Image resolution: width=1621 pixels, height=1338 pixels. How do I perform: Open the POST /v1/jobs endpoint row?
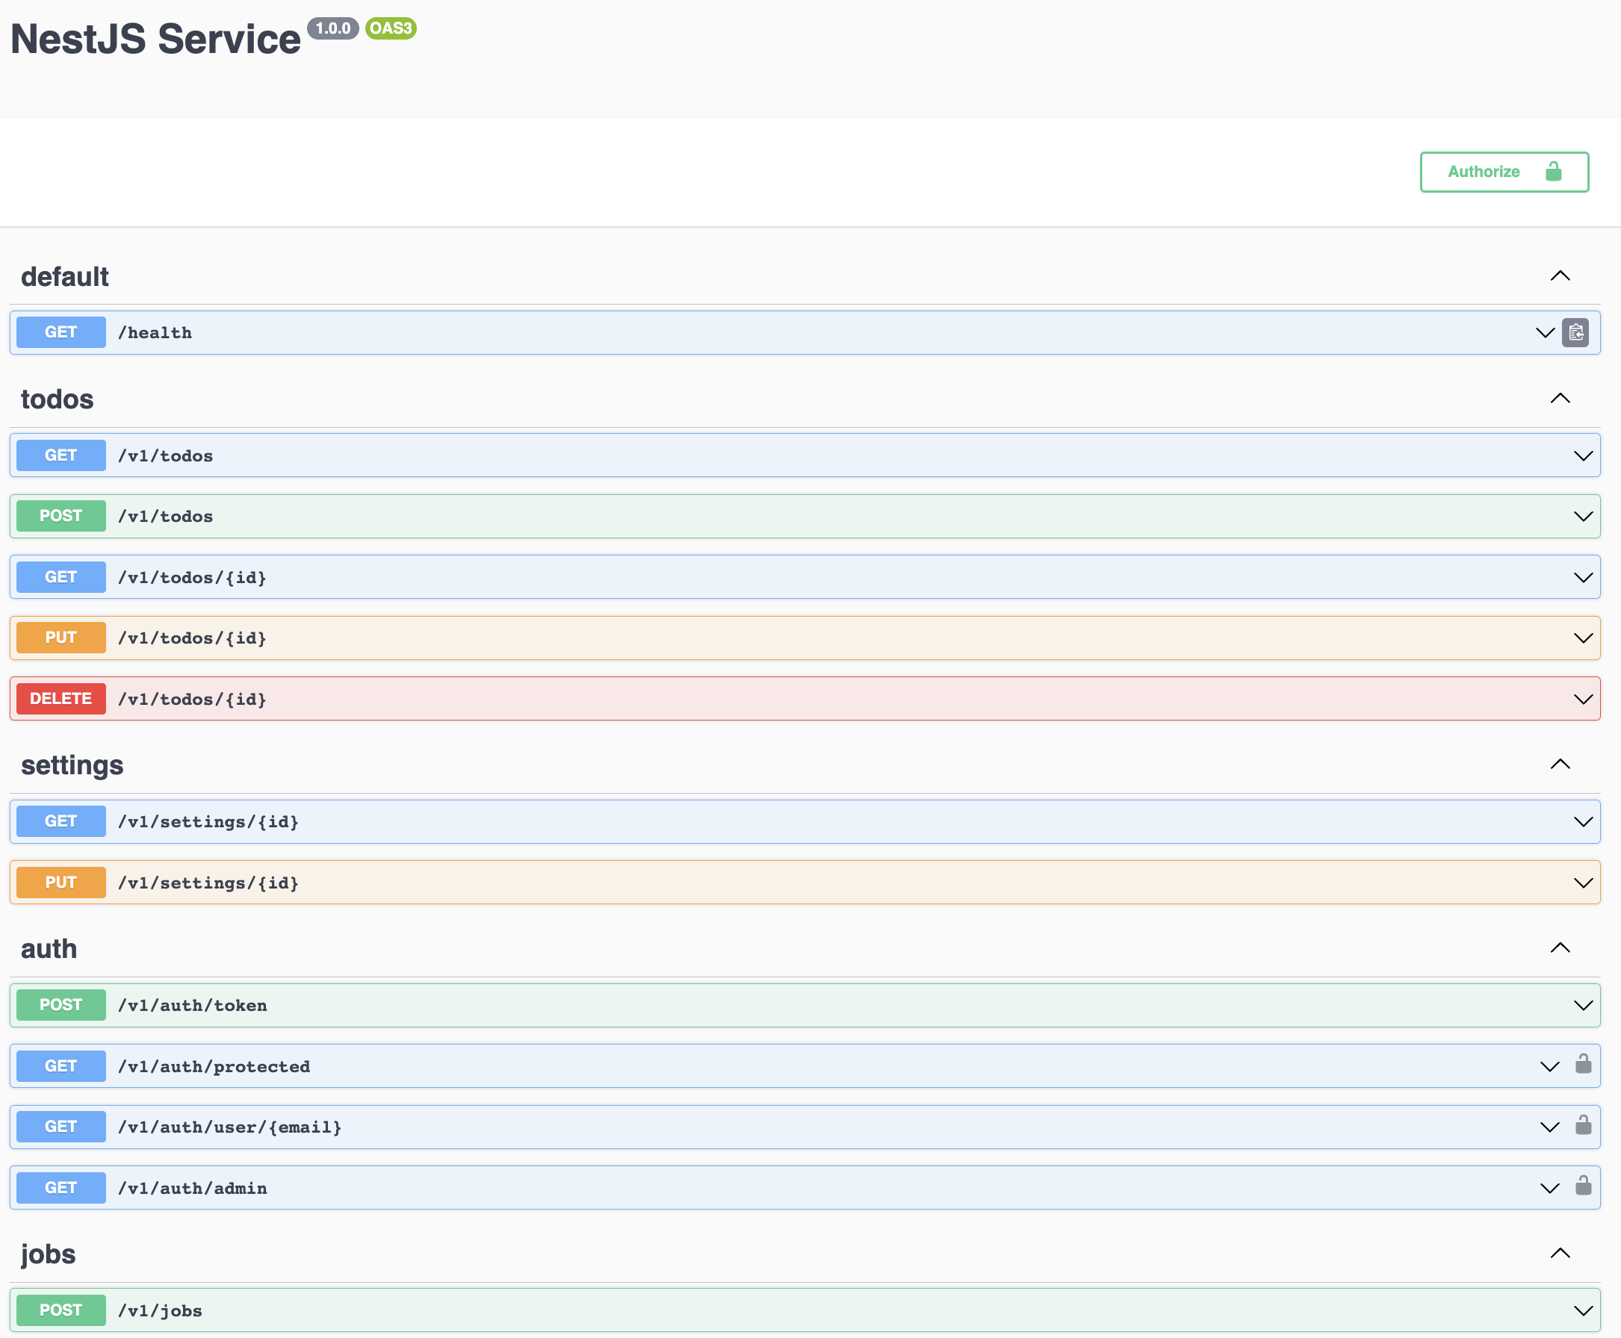pyautogui.click(x=160, y=1310)
